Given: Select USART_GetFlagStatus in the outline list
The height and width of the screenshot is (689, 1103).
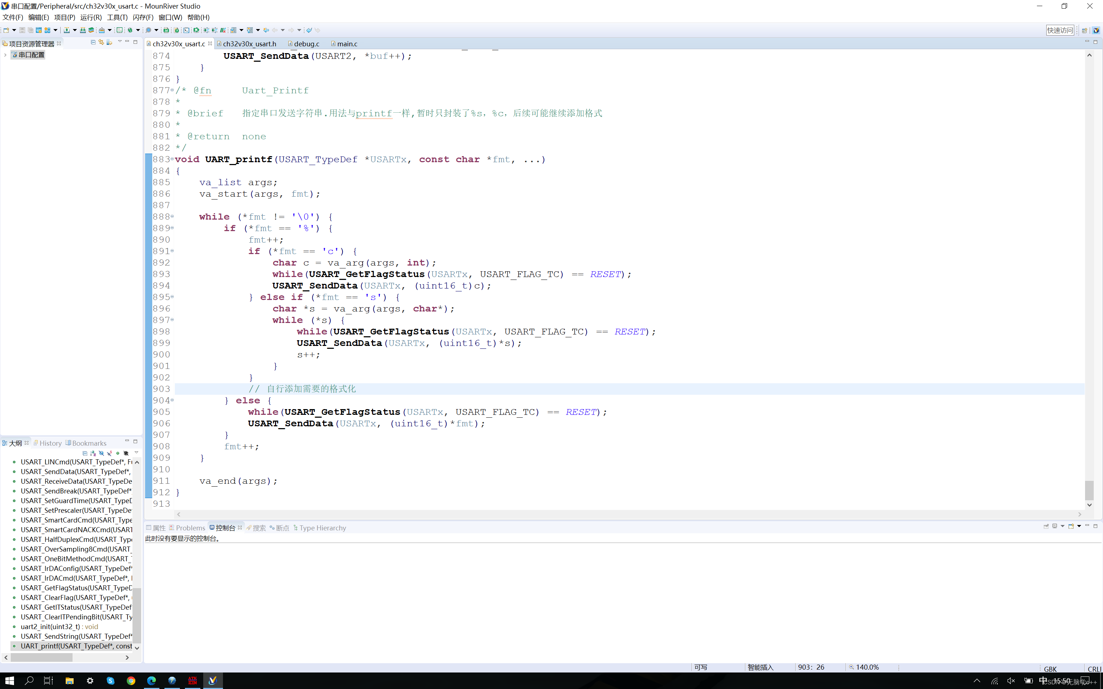Looking at the screenshot, I should (x=76, y=588).
